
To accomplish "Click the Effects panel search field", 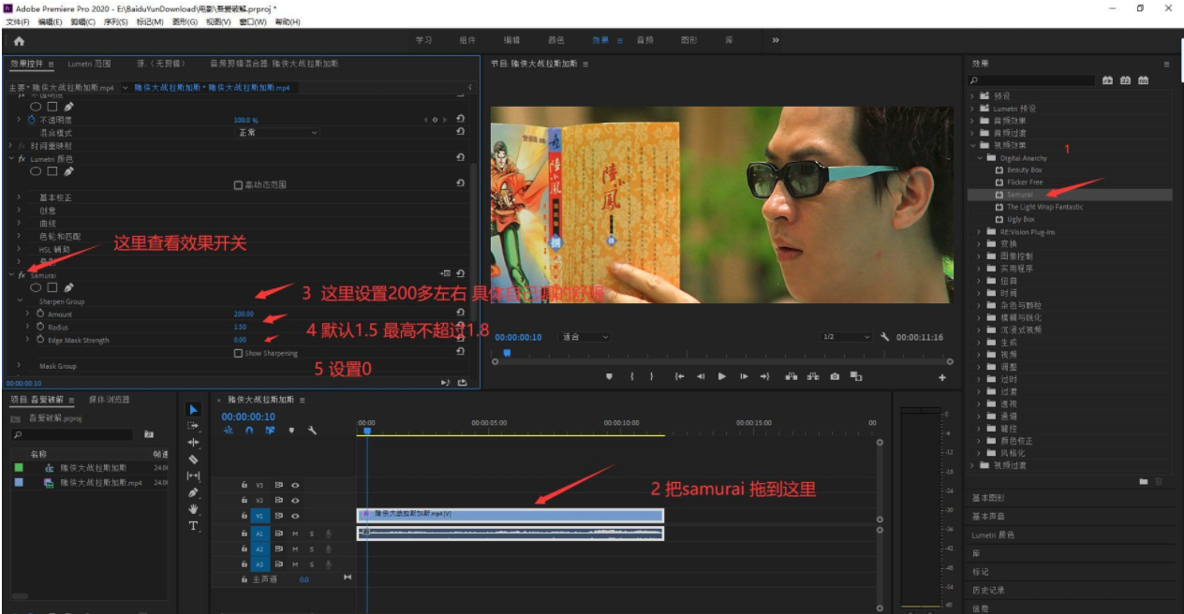I will 1032,80.
